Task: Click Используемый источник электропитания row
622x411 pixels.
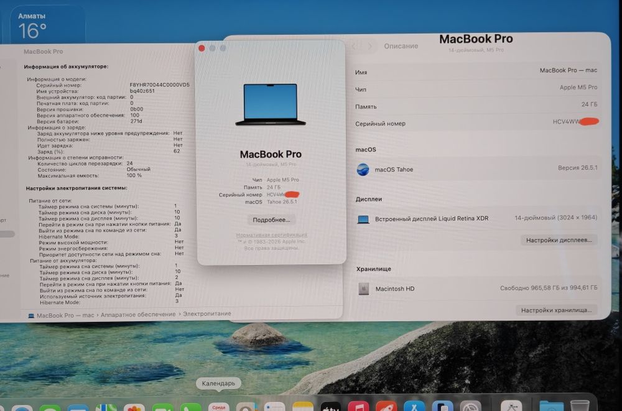Action: 111,296
